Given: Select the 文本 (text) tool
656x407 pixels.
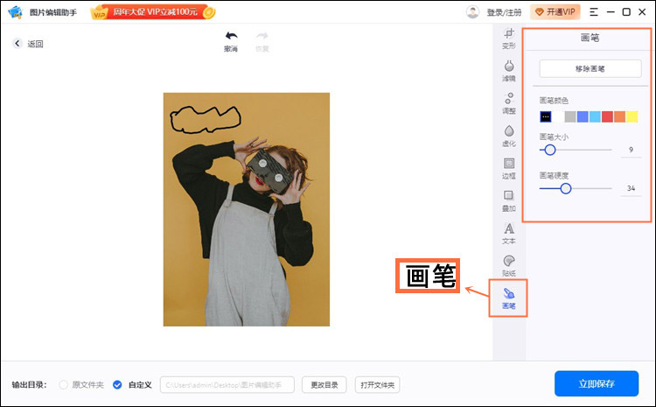Looking at the screenshot, I should 508,232.
